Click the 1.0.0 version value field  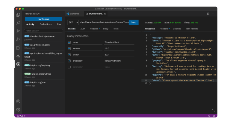tap(119, 48)
